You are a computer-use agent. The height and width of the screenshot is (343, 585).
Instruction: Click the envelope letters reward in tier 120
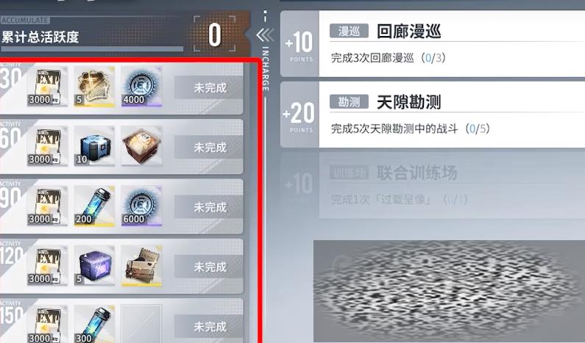(x=141, y=266)
